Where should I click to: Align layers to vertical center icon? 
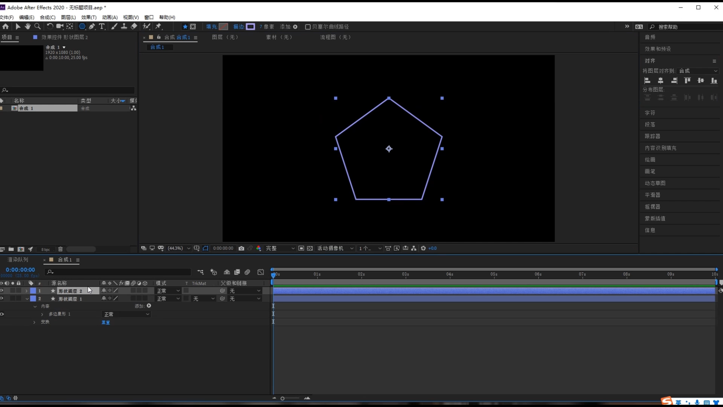click(700, 81)
